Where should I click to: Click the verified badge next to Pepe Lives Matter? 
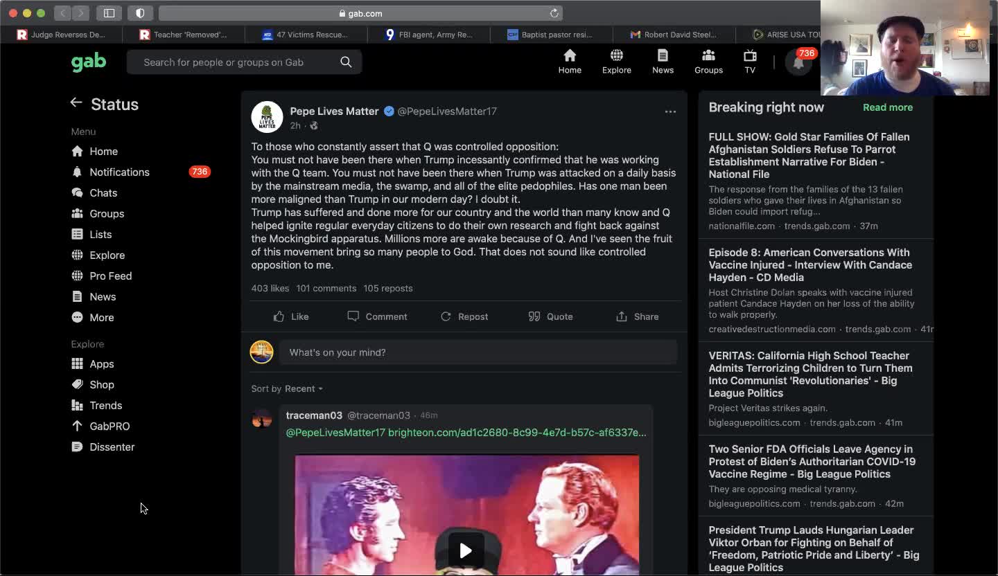pyautogui.click(x=389, y=111)
